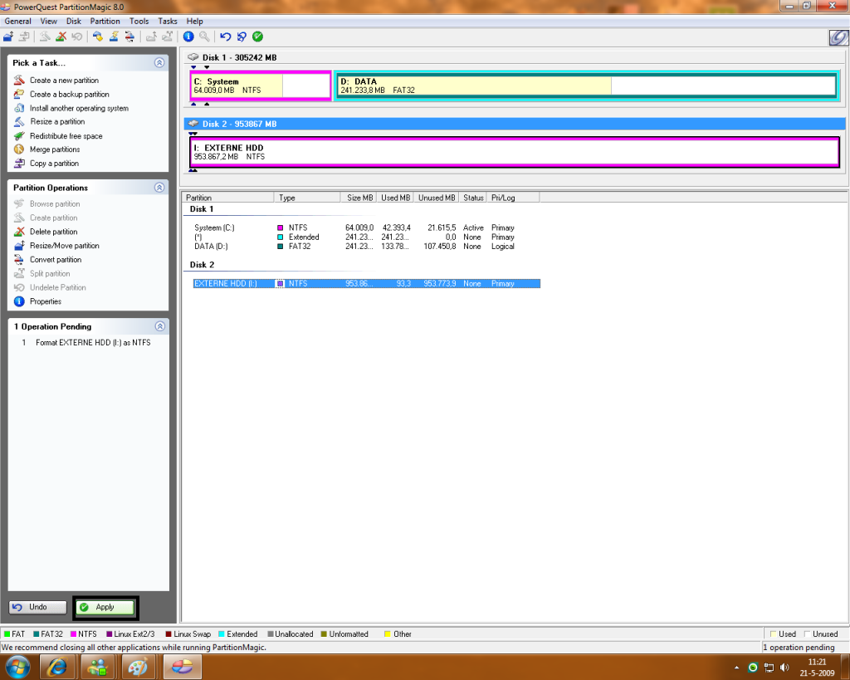
Task: Choose Copy a partition task link
Action: point(54,164)
